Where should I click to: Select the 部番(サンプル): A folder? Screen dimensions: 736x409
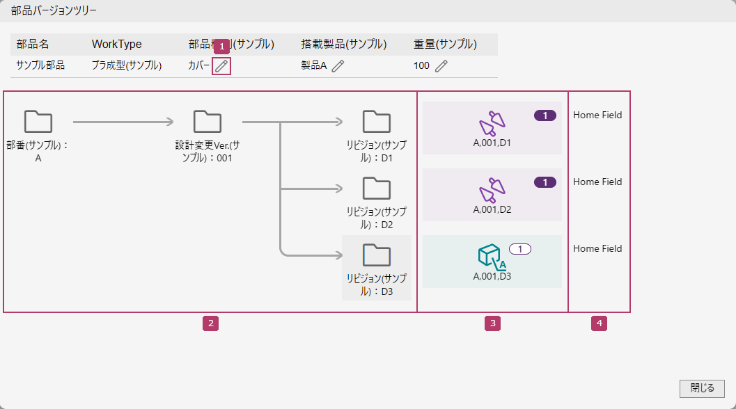38,122
